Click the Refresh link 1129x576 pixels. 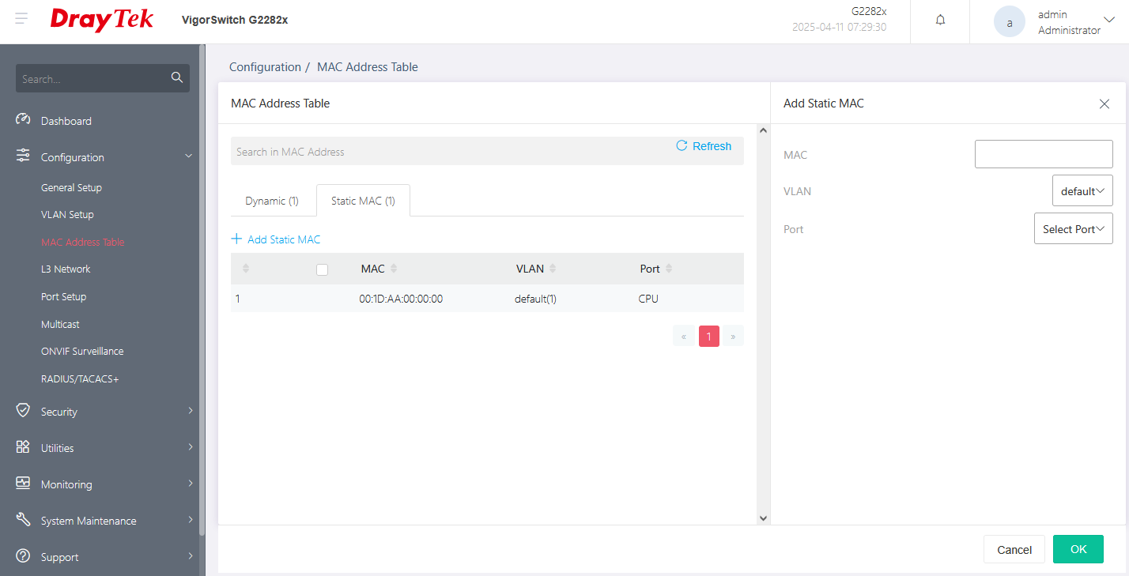point(704,146)
